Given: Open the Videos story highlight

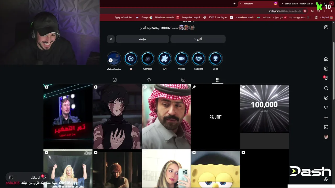Looking at the screenshot, I should point(182,61).
